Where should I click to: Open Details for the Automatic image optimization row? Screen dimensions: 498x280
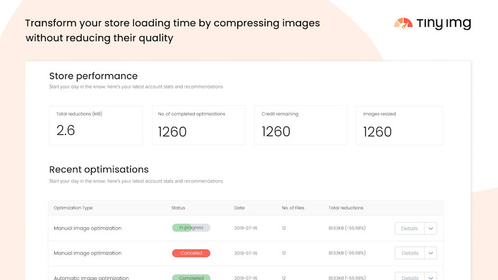click(410, 276)
